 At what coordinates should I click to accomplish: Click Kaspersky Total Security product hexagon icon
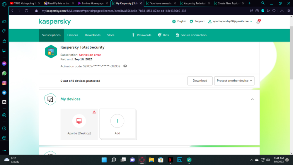(51, 52)
